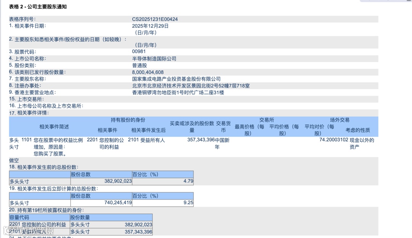Select the "18. 相关事件发生前的总股份数:" heading
The width and height of the screenshot is (412, 238).
tap(43, 167)
